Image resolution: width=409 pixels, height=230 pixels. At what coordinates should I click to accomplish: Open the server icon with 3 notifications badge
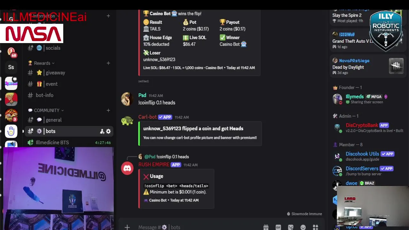pos(11,115)
